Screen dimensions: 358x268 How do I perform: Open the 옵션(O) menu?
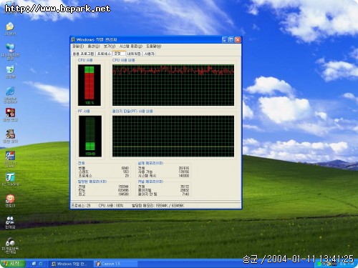[94, 46]
